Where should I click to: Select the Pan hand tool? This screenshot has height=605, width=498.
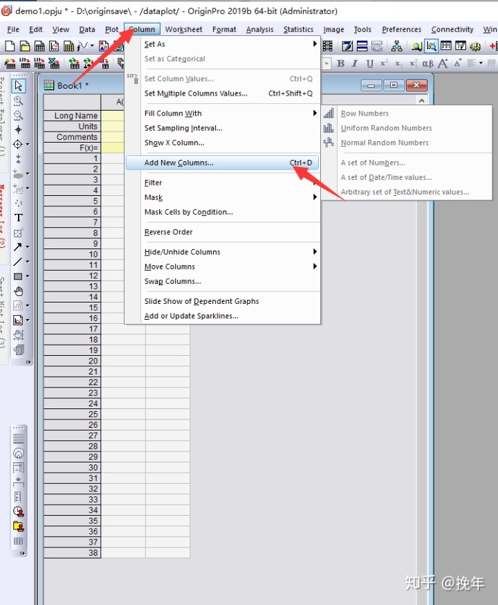[x=18, y=291]
